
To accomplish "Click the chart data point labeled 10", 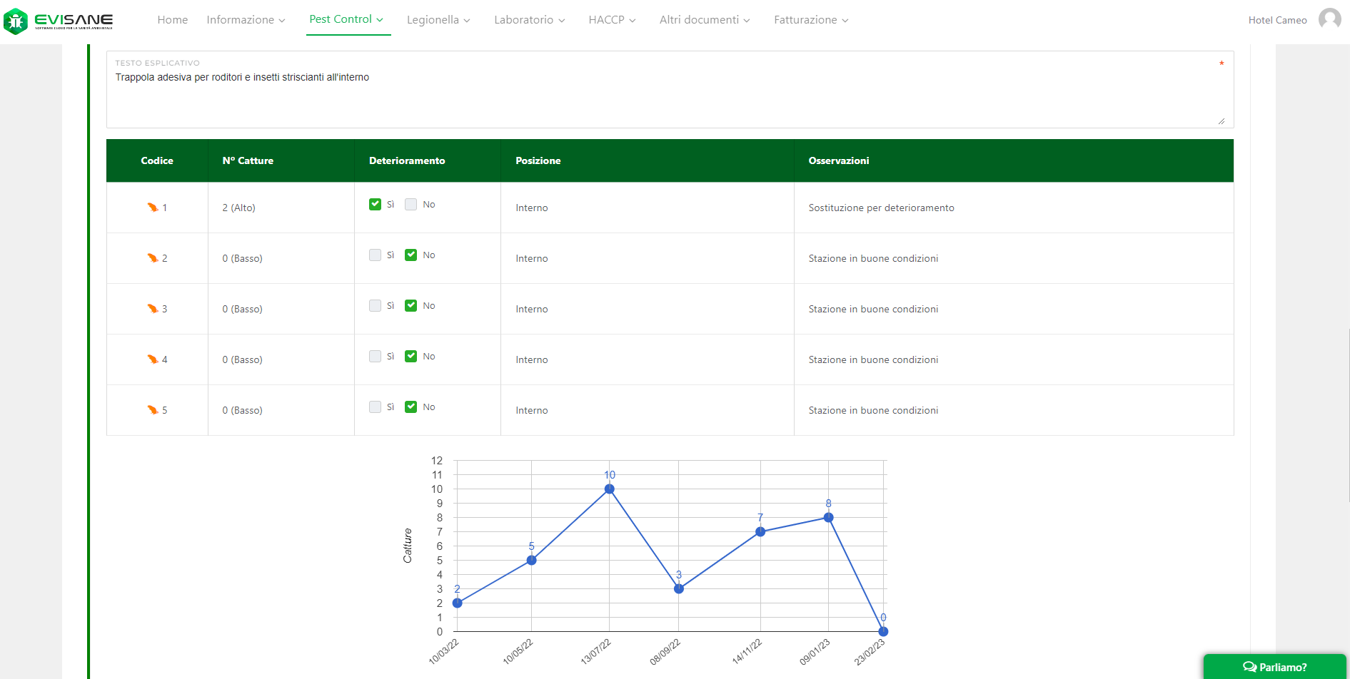I will pyautogui.click(x=609, y=489).
